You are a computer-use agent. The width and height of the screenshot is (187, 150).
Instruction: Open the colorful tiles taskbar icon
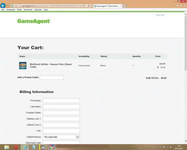(52, 147)
